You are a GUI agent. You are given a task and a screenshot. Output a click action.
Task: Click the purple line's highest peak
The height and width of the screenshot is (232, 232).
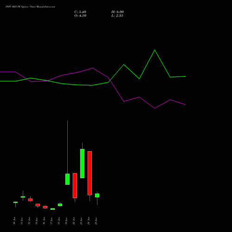pyautogui.click(x=92, y=68)
